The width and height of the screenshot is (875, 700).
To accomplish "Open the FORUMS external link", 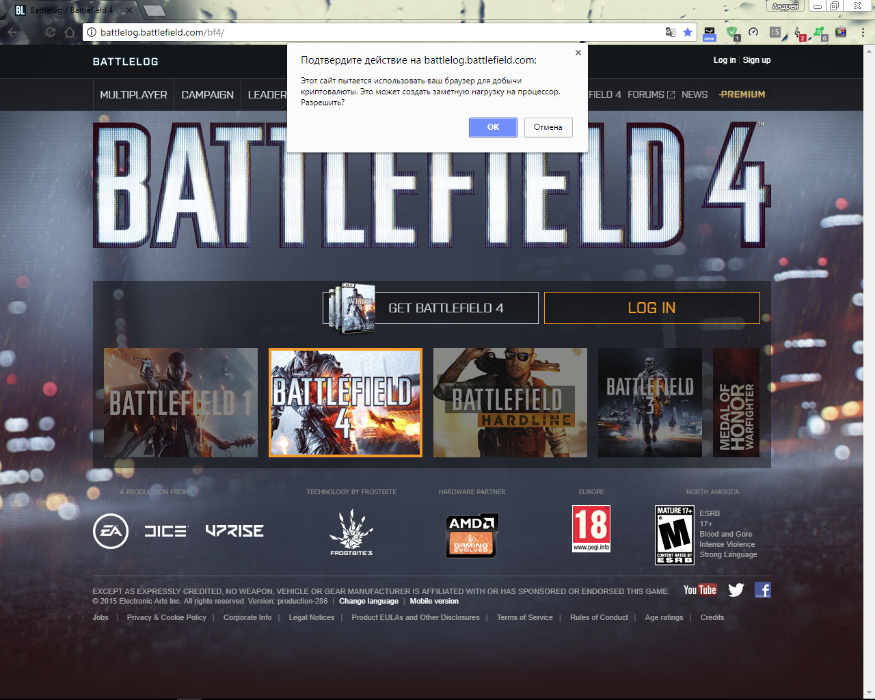I will point(651,94).
